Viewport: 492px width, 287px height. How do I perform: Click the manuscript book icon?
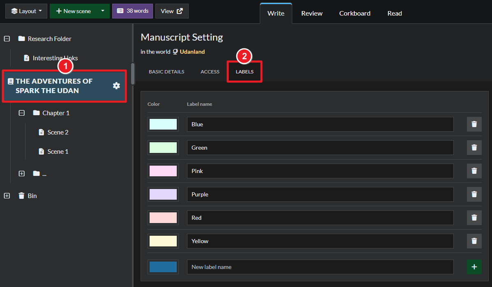[10, 81]
